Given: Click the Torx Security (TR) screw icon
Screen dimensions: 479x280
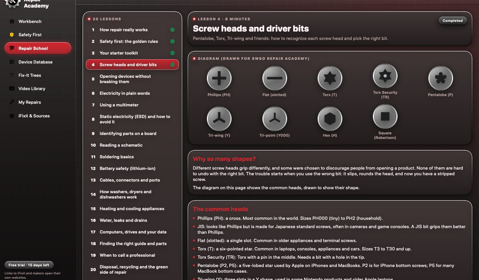Looking at the screenshot, I should [385, 76].
